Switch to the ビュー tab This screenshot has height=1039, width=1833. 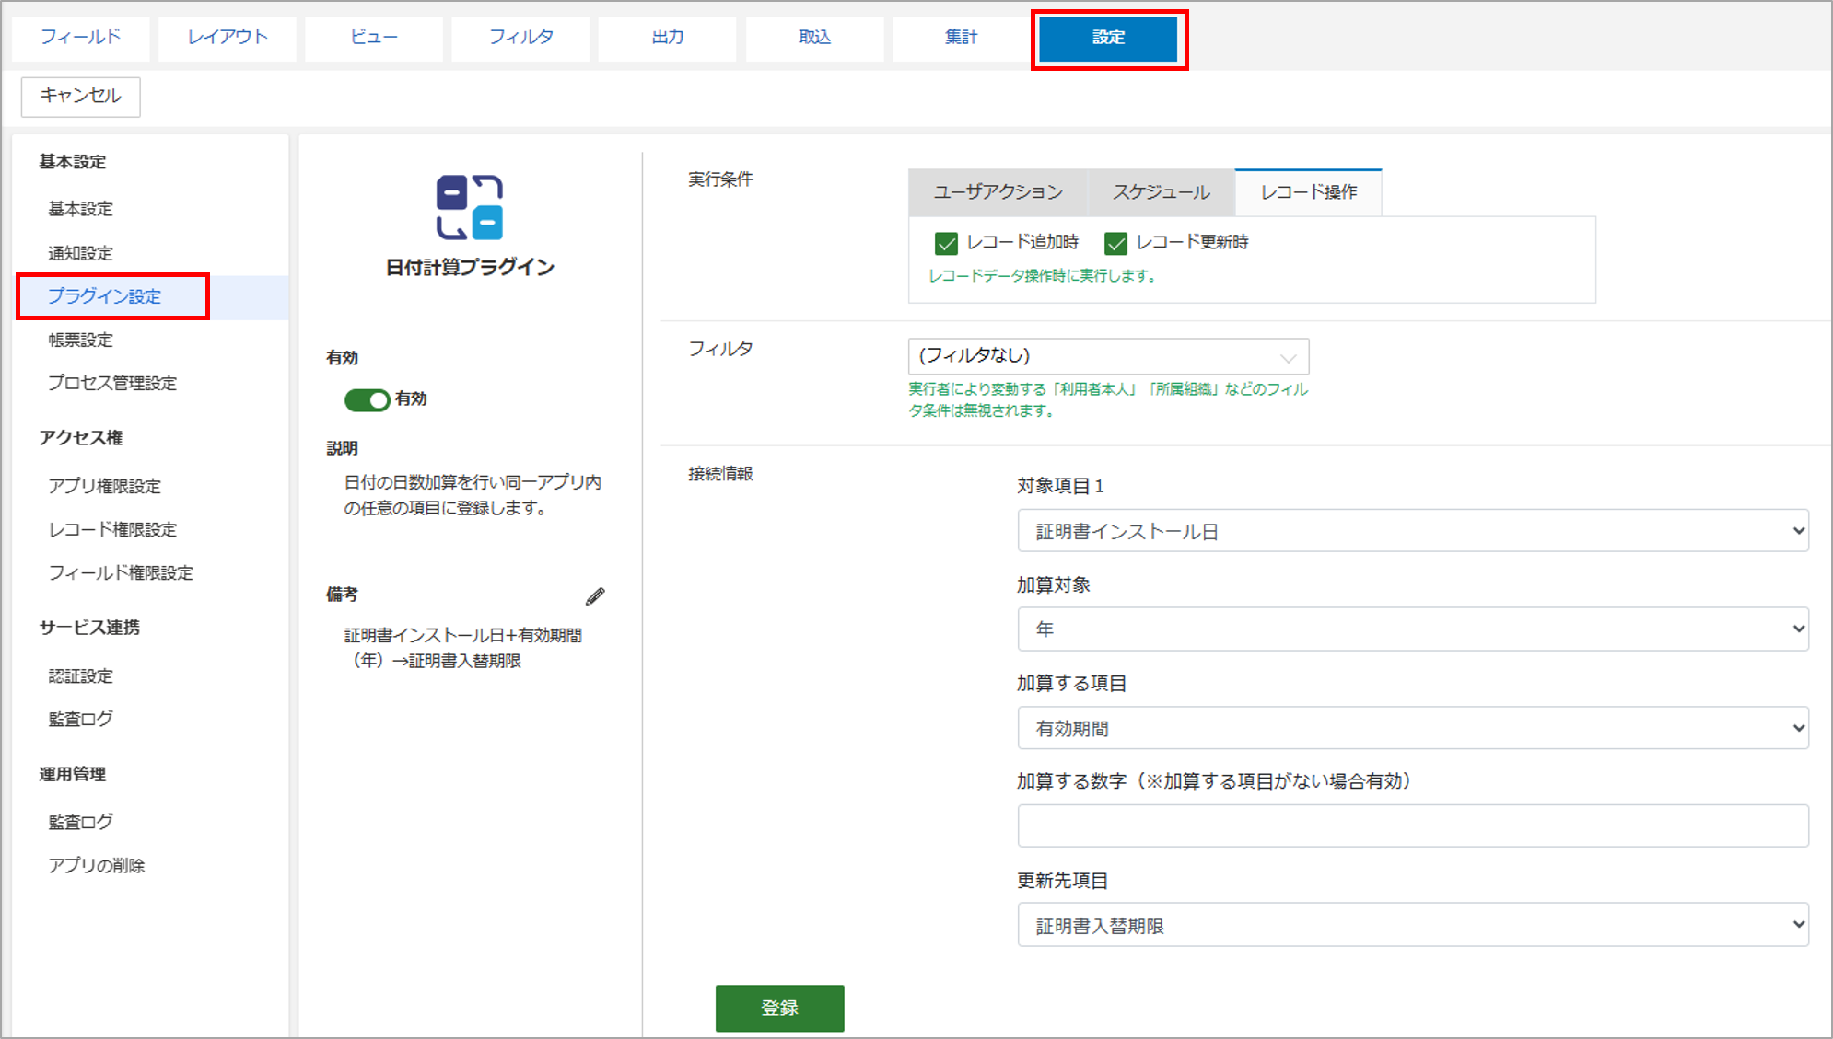coord(374,38)
